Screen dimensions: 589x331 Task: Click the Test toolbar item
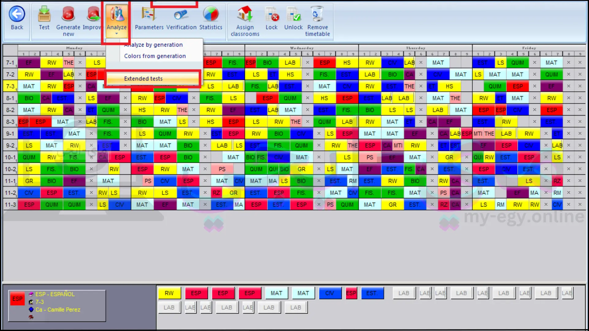pyautogui.click(x=44, y=18)
